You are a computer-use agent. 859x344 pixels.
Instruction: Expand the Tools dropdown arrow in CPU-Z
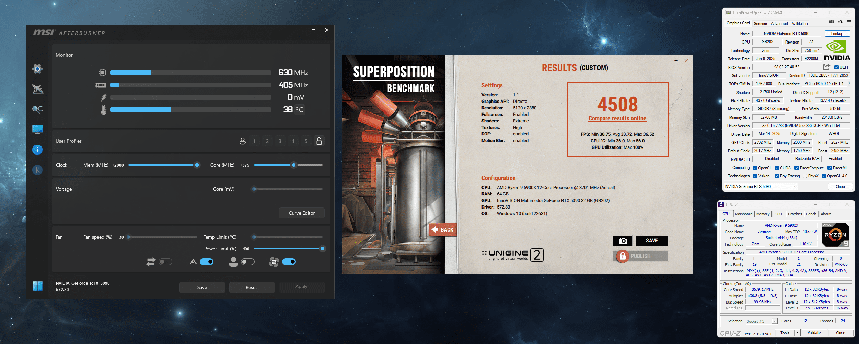click(798, 333)
